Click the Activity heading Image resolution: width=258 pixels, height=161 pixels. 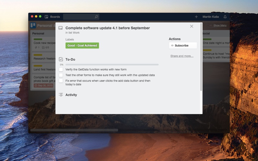pyautogui.click(x=71, y=95)
